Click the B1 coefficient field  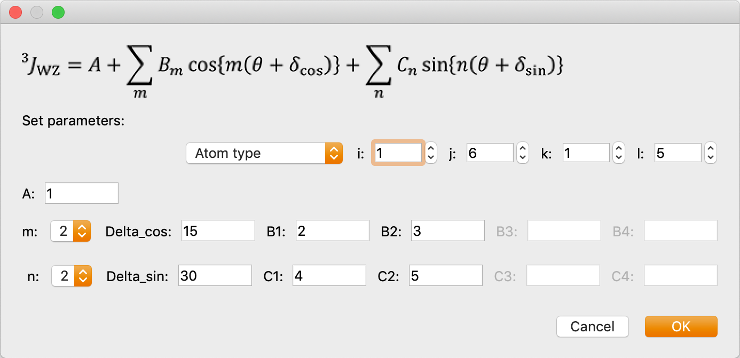coord(332,231)
